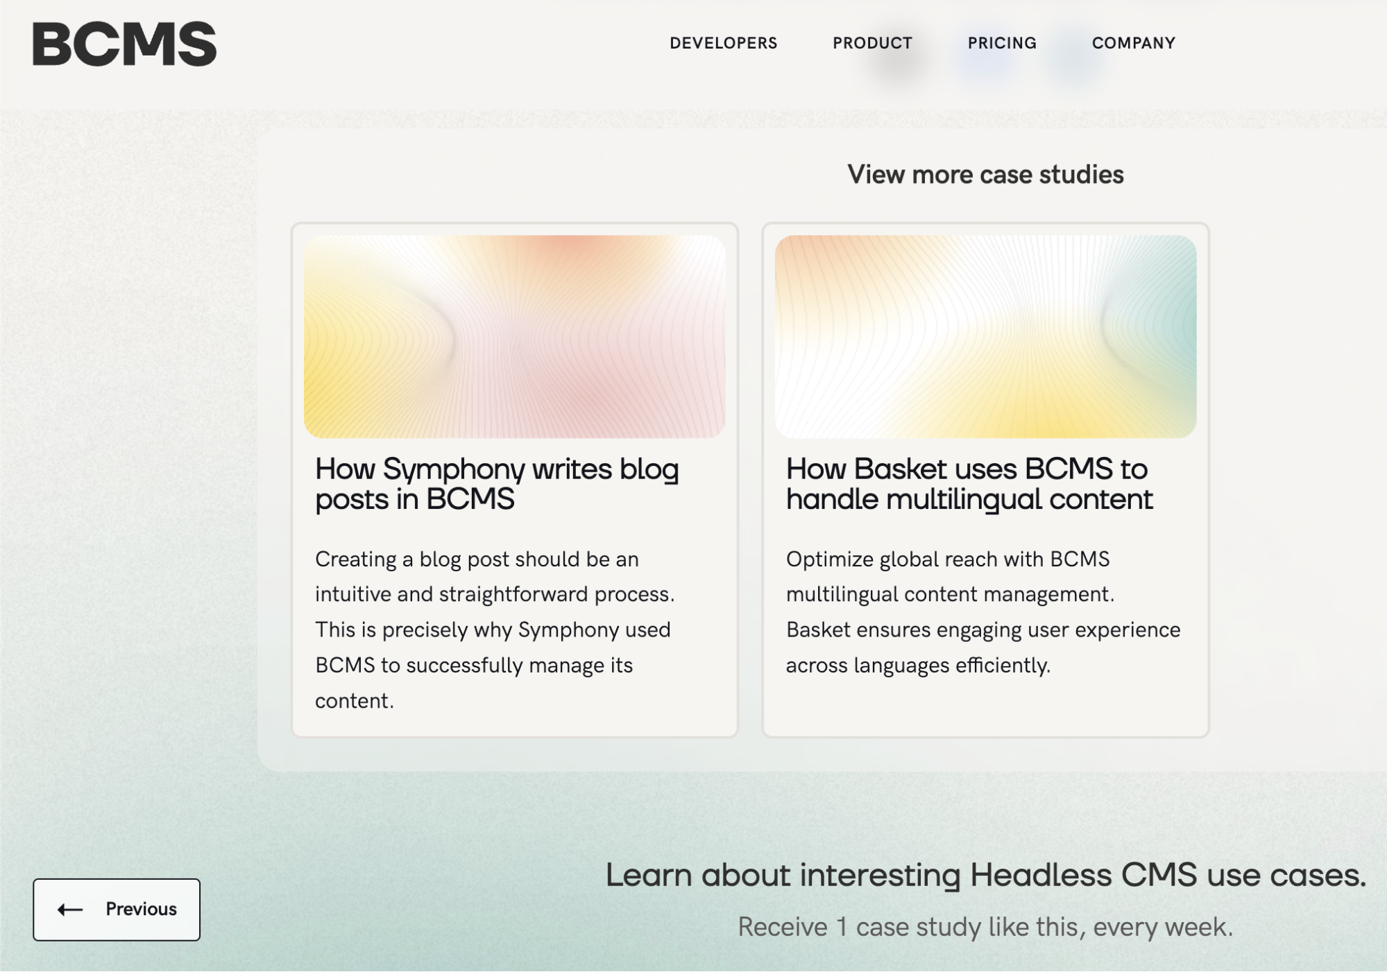Click the 'Receive 1 case study like this' text
Viewport: 1387px width, 972px height.
pyautogui.click(x=985, y=927)
